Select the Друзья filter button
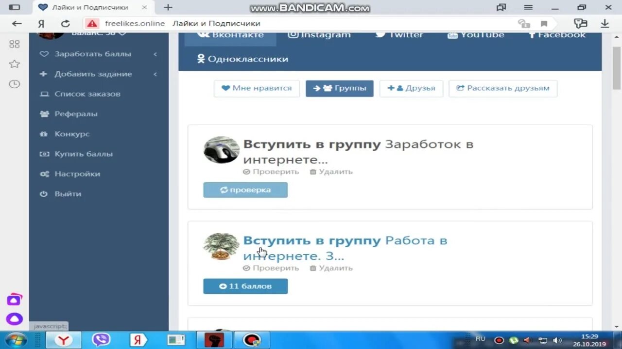The width and height of the screenshot is (622, 349). (x=411, y=88)
